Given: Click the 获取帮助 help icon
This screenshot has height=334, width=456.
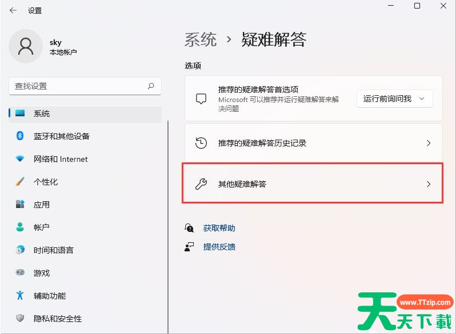Looking at the screenshot, I should [x=189, y=228].
